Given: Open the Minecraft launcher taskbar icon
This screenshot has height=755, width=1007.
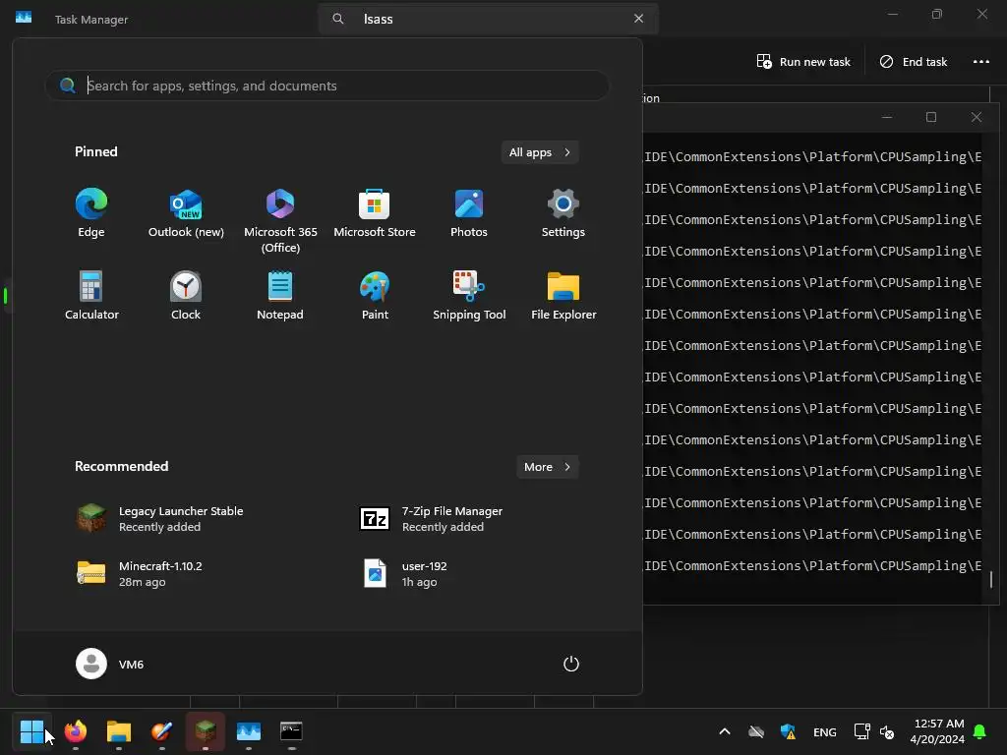Looking at the screenshot, I should coord(205,731).
